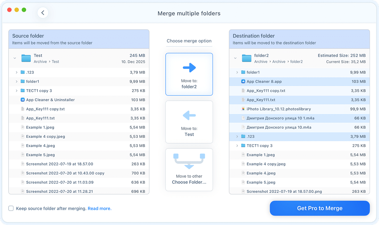Click App Cleaner & Uninstaller app icon
This screenshot has height=225, width=379.
[22, 99]
